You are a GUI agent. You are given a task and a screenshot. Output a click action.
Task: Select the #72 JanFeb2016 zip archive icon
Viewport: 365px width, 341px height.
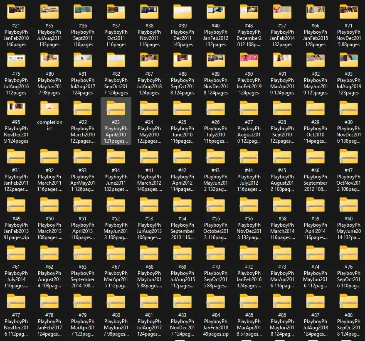249,253
